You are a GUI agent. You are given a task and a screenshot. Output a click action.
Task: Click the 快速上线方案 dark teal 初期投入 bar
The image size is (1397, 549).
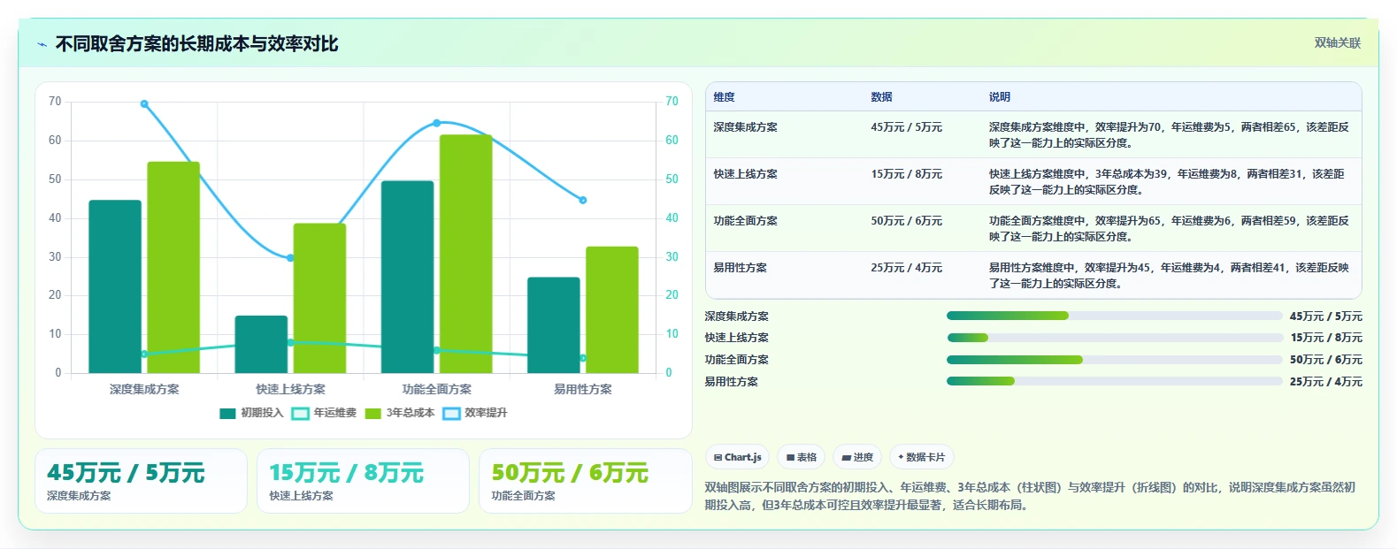261,345
